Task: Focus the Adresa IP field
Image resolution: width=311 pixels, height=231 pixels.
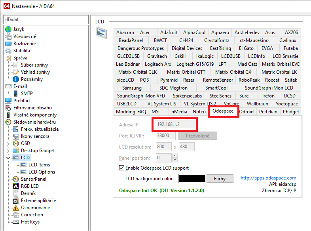Action: 175,124
